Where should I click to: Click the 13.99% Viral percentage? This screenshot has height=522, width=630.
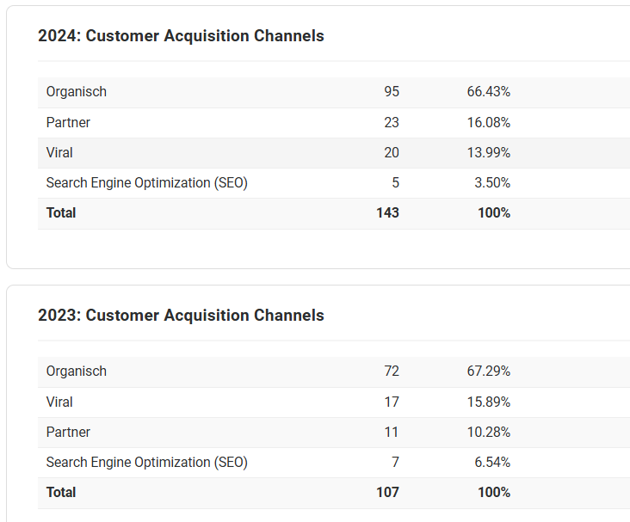(x=489, y=153)
